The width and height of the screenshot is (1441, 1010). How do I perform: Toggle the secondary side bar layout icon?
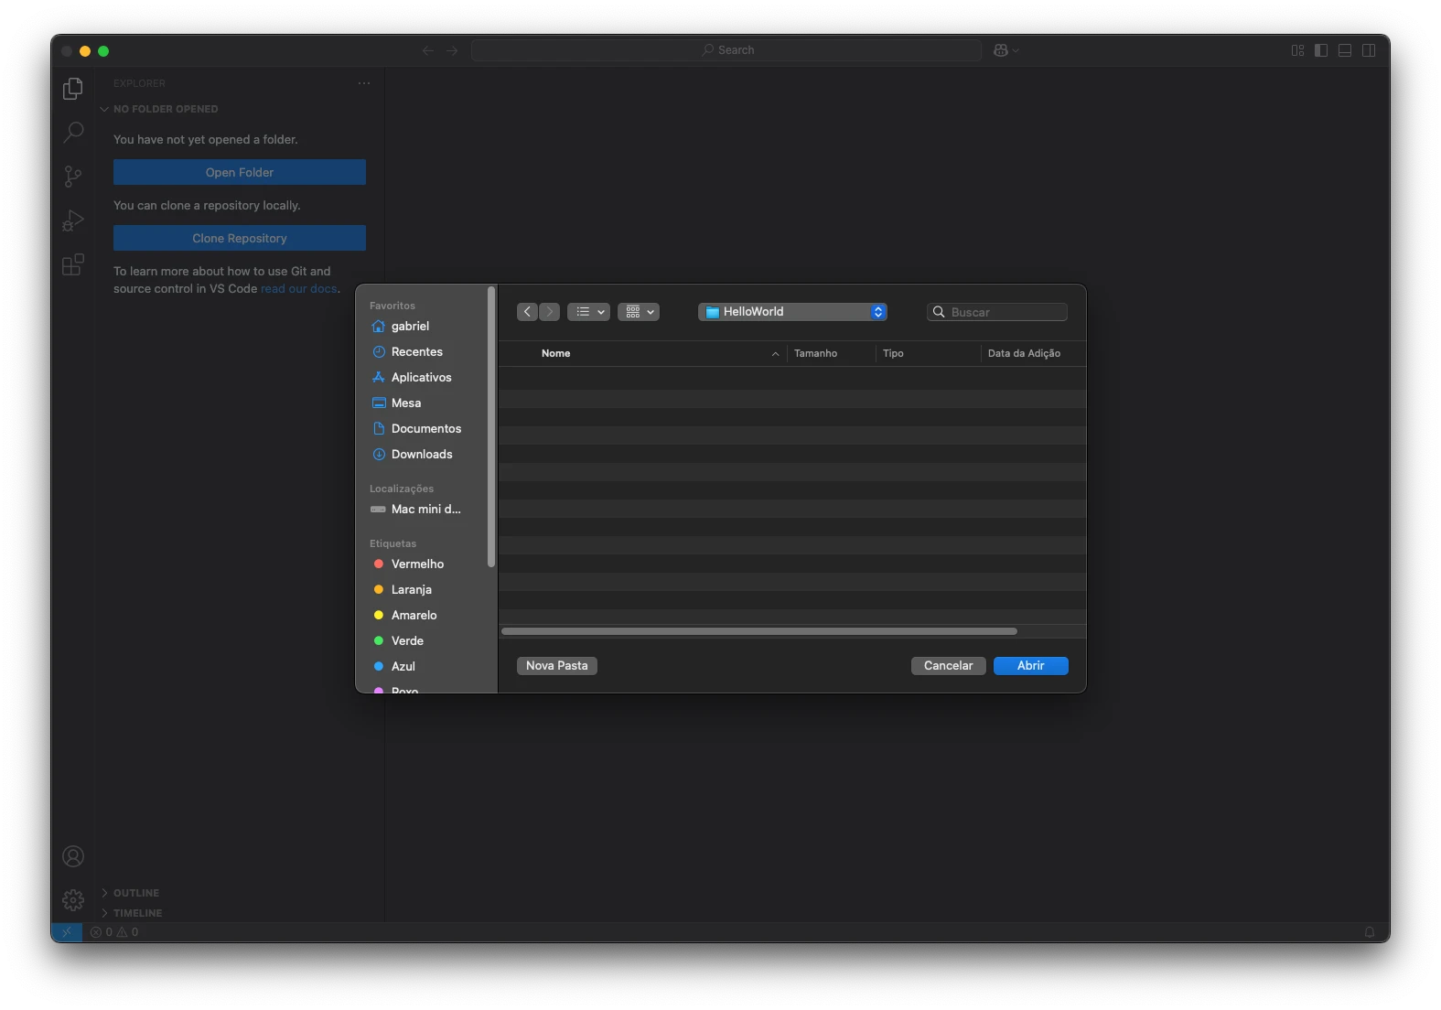click(x=1369, y=50)
